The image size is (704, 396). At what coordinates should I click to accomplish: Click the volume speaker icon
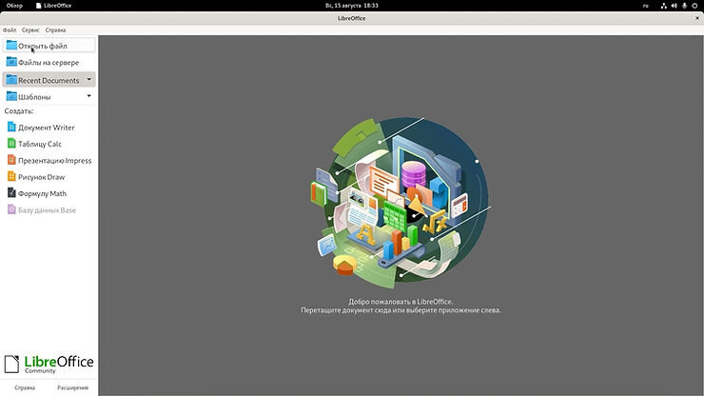pos(674,6)
